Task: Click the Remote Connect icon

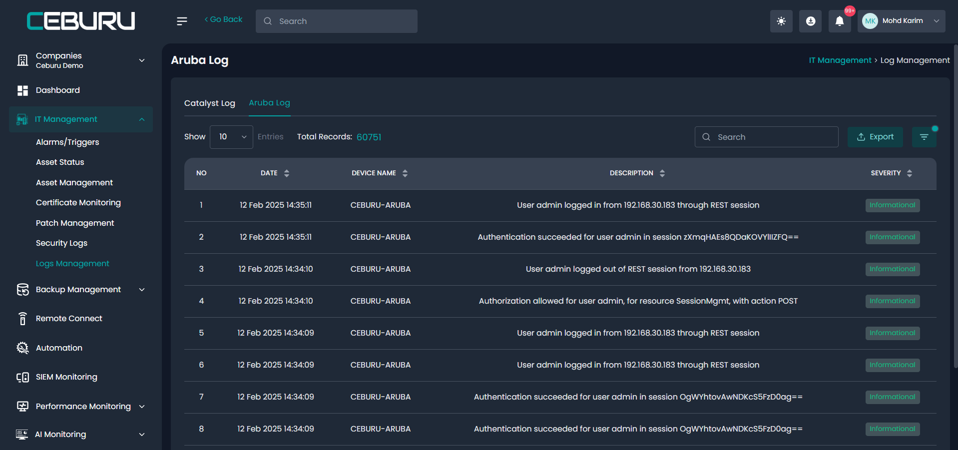Action: [22, 319]
